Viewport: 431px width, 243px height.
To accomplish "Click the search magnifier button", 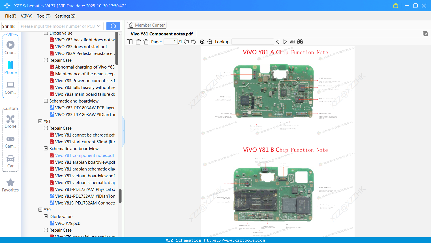I will click(x=113, y=26).
